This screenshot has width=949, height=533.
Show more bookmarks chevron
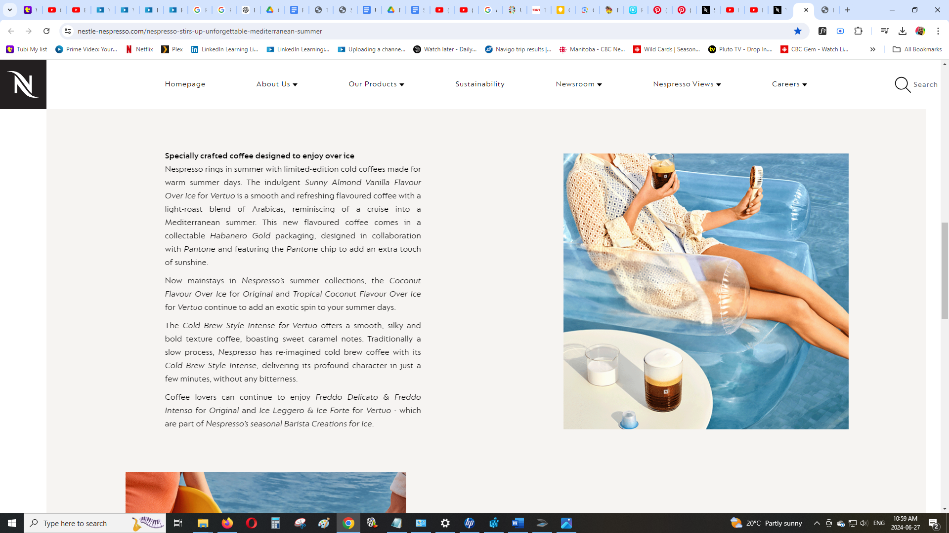click(872, 49)
